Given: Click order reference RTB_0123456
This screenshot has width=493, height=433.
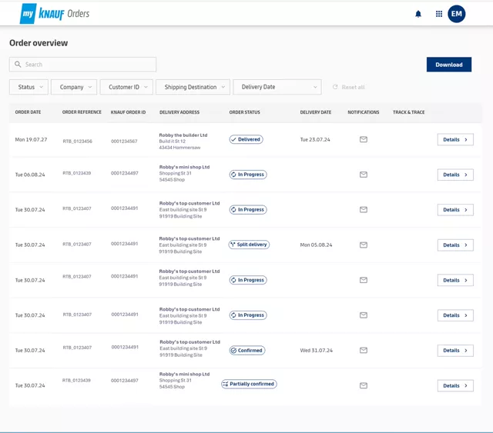Looking at the screenshot, I should point(77,142).
